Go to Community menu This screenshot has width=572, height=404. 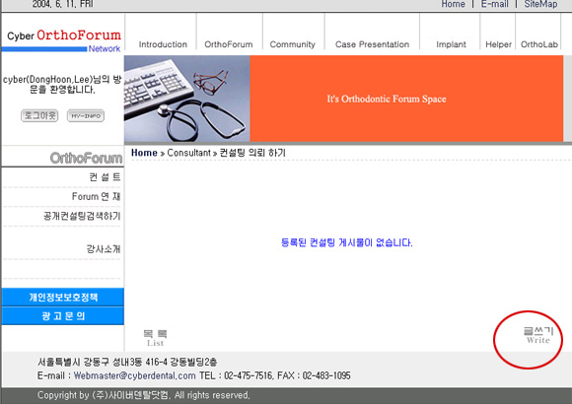[292, 44]
